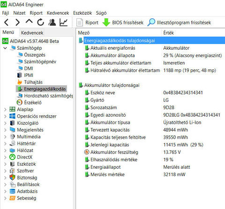
Task: Click the IPMI server icon
Action: (x=20, y=75)
